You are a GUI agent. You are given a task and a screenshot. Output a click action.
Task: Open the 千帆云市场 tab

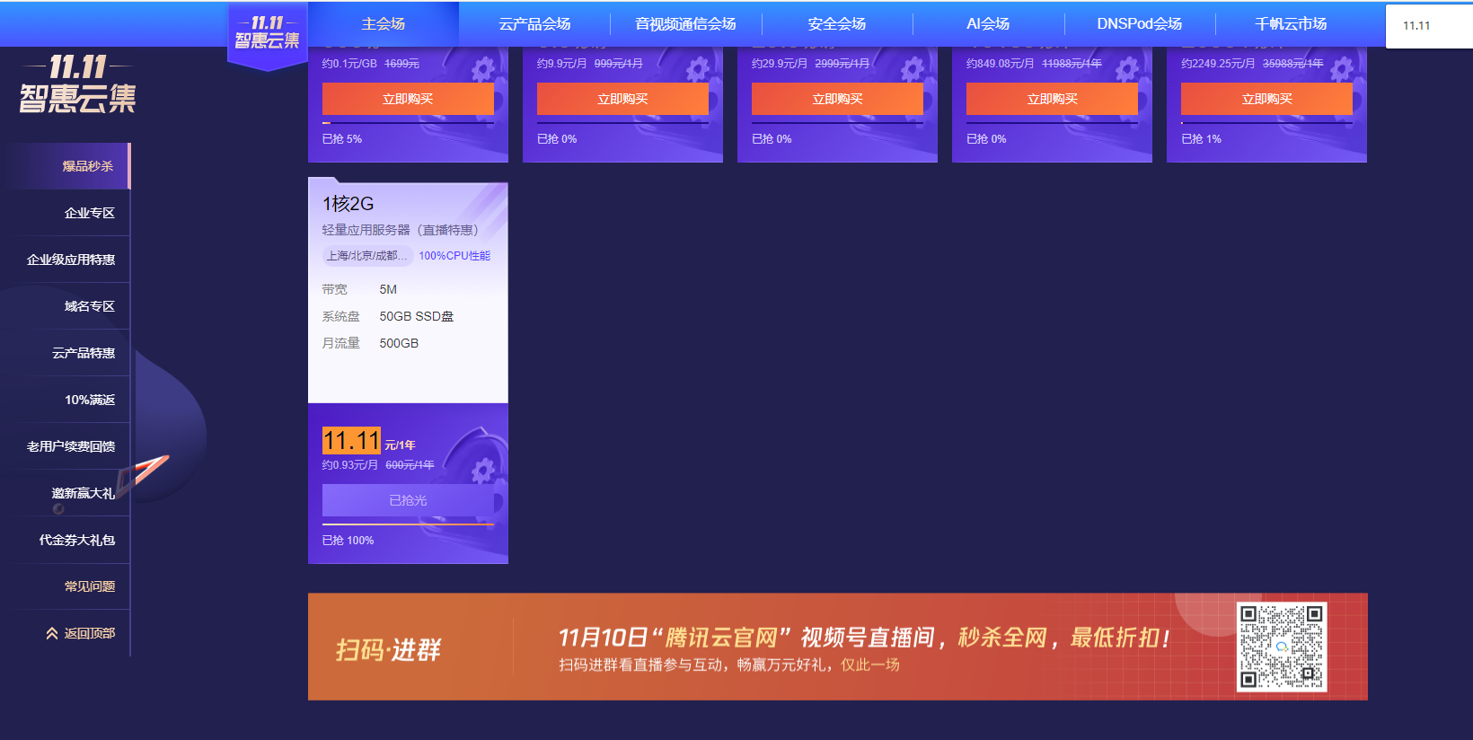coord(1291,23)
